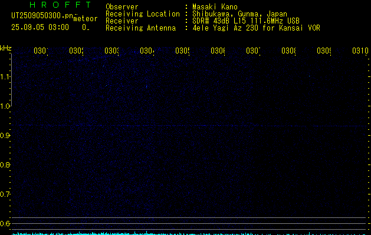The image size is (371, 235).
Task: Click the observer name Masaki Kano
Action: point(215,7)
